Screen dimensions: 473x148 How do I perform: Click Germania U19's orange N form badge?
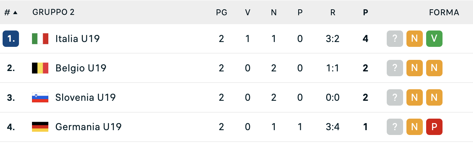(415, 127)
